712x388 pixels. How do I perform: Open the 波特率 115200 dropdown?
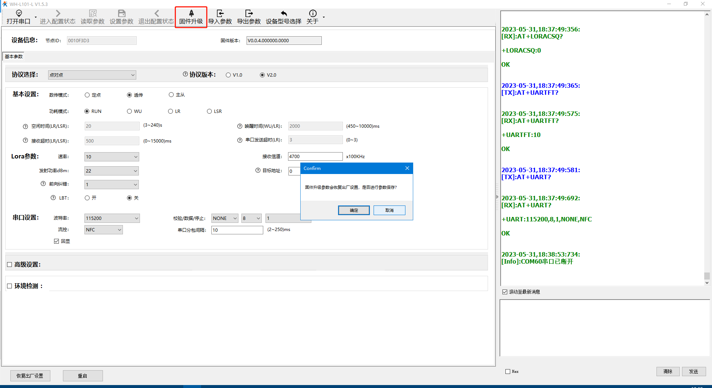tap(111, 218)
